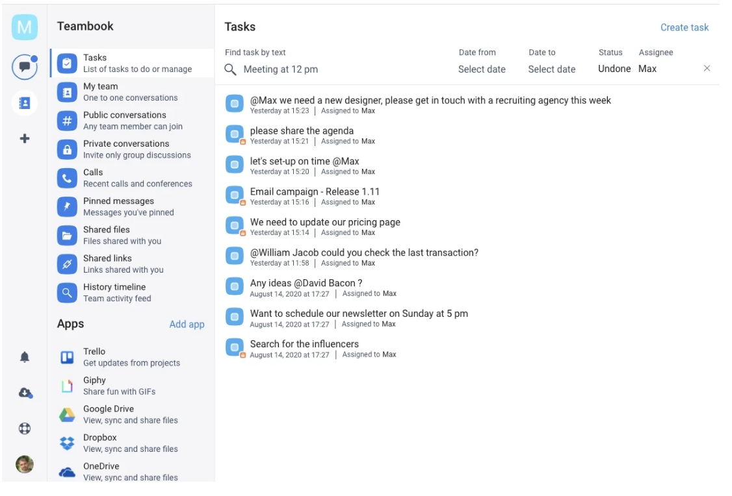Check off 'Search for the influencers' task
Viewport: 732px width, 496px height.
234,347
